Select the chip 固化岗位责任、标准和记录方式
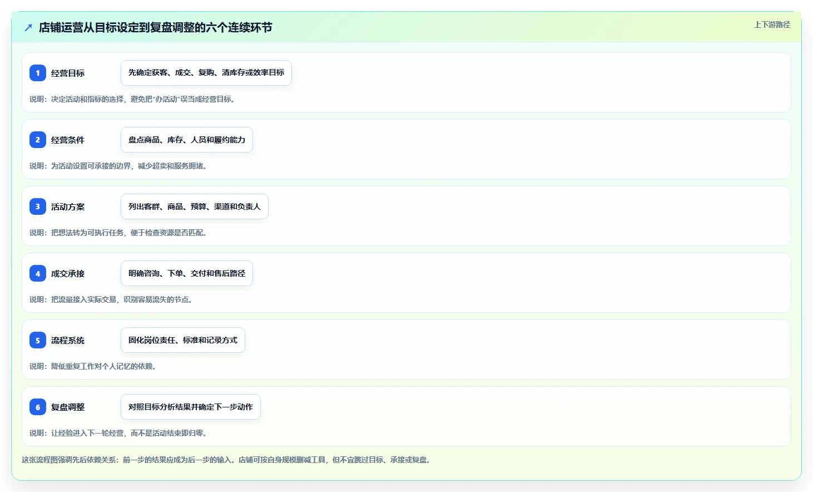 click(183, 340)
